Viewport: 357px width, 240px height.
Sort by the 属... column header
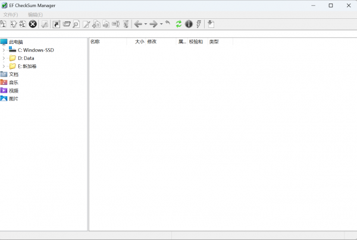(x=182, y=42)
